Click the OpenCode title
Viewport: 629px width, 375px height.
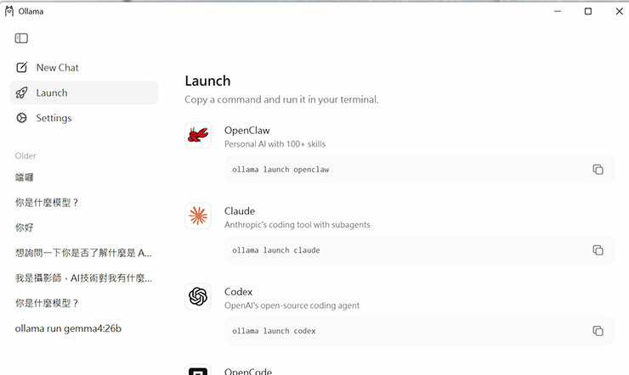coord(248,372)
